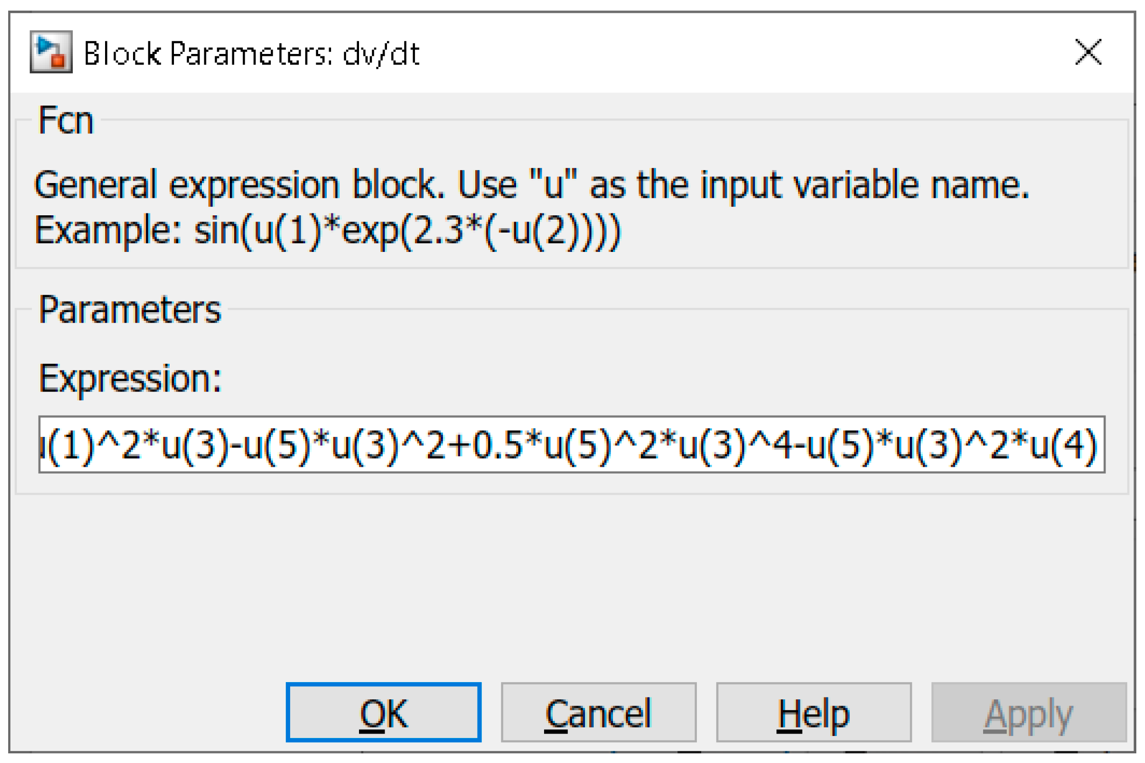Click the 'Expression:' field label
1145x763 pixels.
(x=130, y=379)
